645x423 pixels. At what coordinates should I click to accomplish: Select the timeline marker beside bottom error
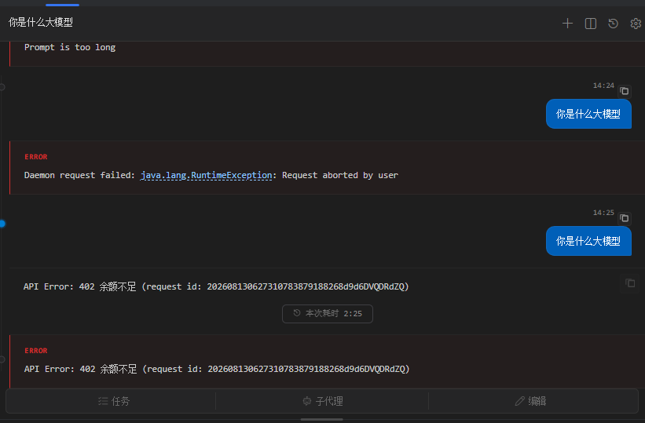[x=2, y=359]
